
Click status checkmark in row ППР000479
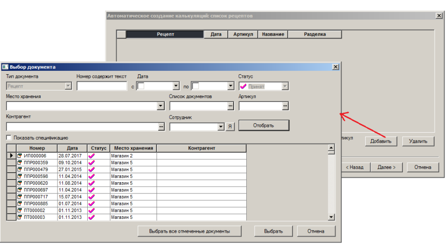click(x=92, y=169)
